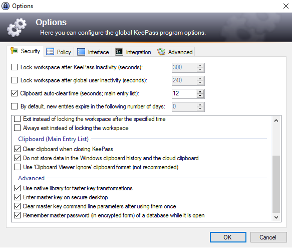This screenshot has height=249, width=292.
Task: Click the up arrow of the expiry days spinner
Action: (x=200, y=104)
